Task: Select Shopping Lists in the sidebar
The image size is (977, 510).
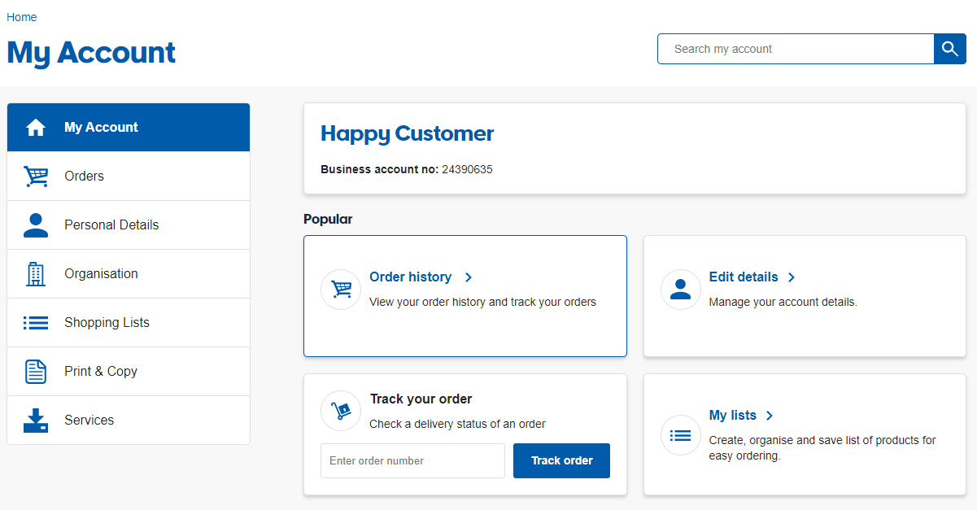Action: coord(107,323)
